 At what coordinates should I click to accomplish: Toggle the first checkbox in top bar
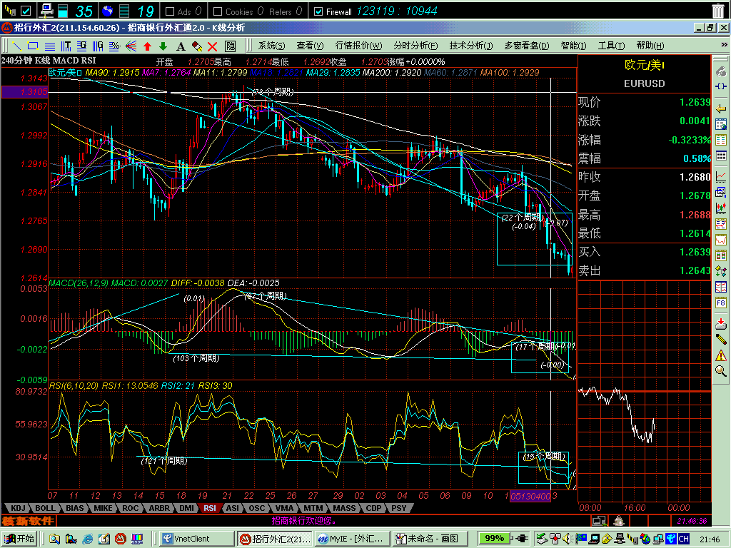(x=26, y=10)
